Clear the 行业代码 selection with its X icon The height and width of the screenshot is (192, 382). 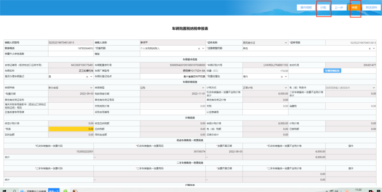(x=199, y=48)
